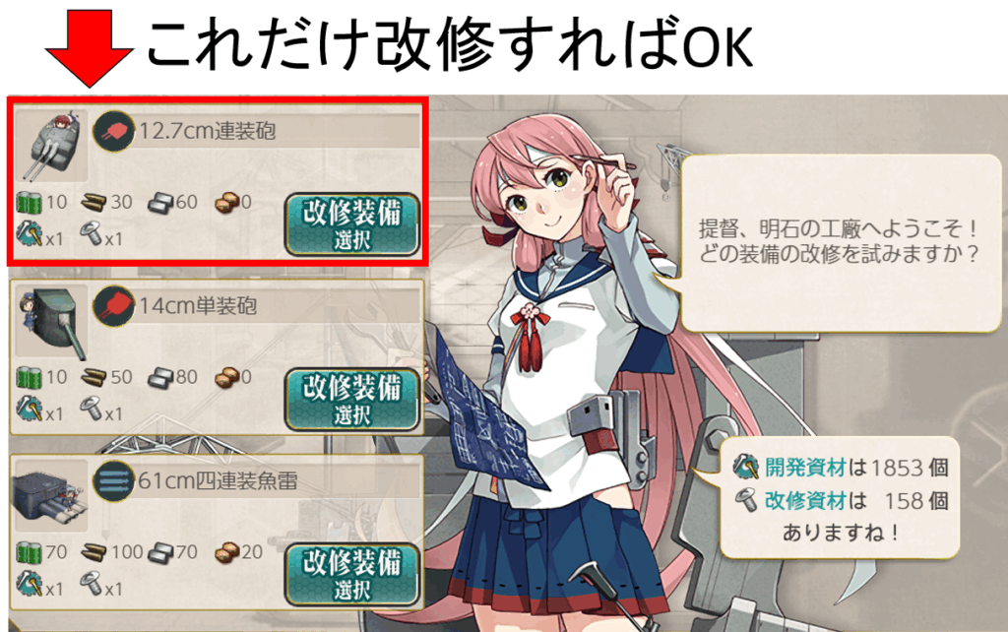Click 改修装備選択 button for 61cm四連装魚雷

pos(352,574)
